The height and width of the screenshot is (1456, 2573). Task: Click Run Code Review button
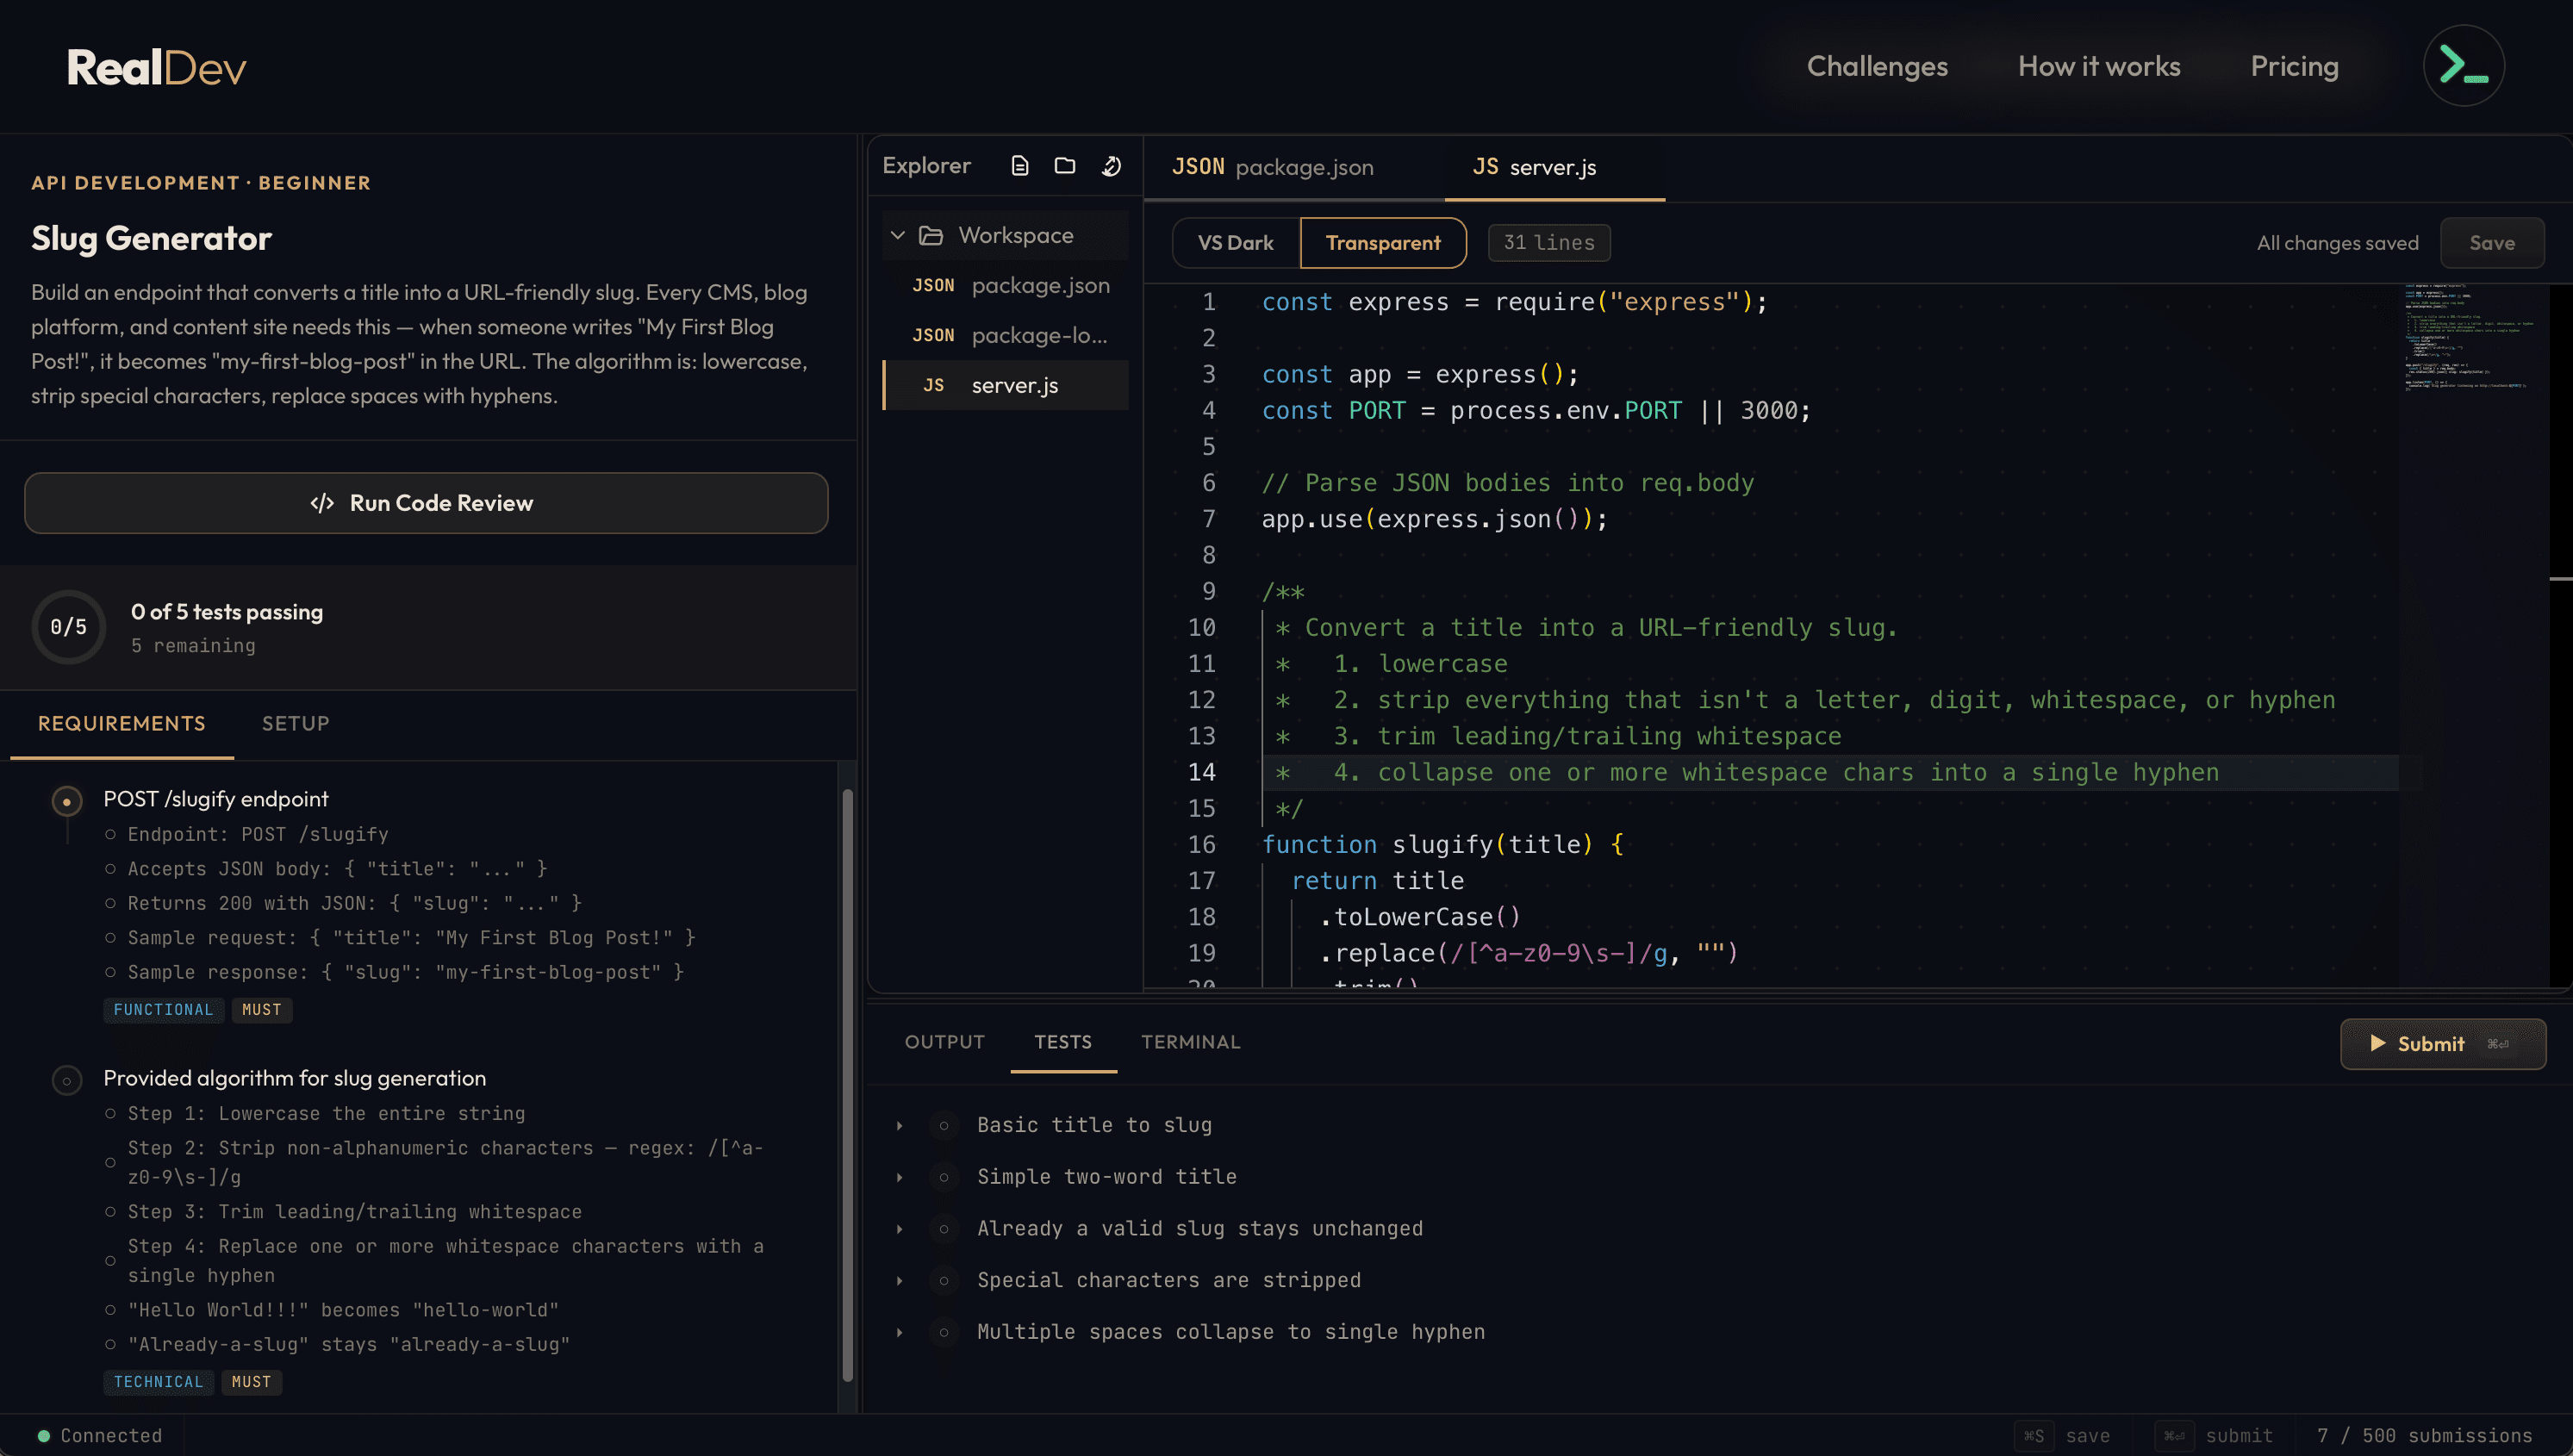pos(426,503)
